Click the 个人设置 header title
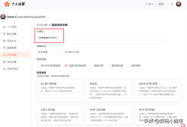 18,4
